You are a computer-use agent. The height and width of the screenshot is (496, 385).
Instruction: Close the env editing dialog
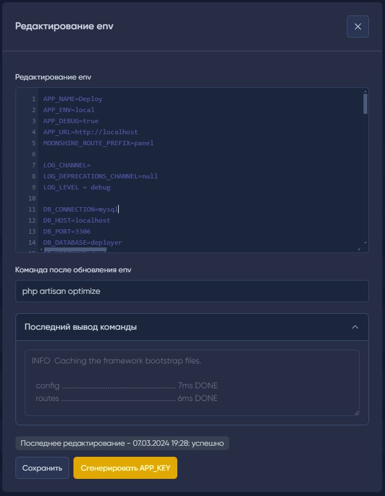point(357,27)
